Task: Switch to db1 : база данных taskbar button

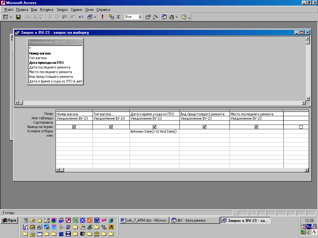Action: (x=195, y=220)
